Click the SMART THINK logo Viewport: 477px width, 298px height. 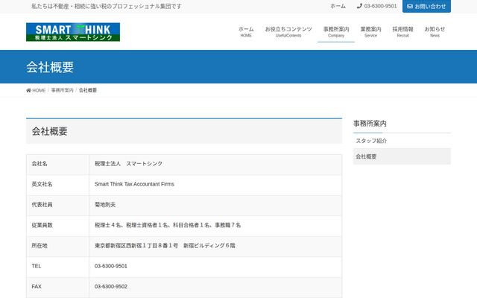click(73, 32)
